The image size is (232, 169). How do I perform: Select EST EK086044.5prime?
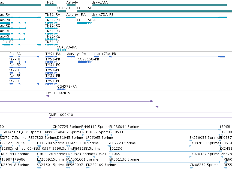(124, 127)
